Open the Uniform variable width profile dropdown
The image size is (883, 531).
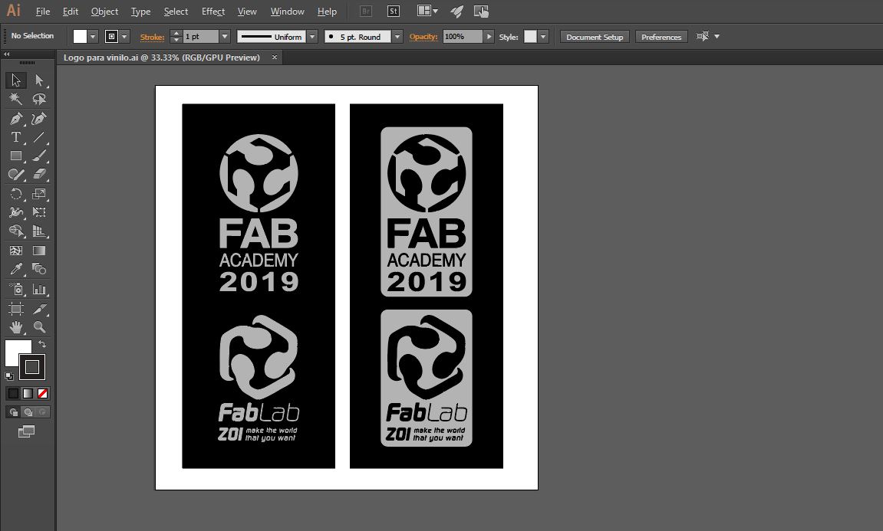[312, 37]
